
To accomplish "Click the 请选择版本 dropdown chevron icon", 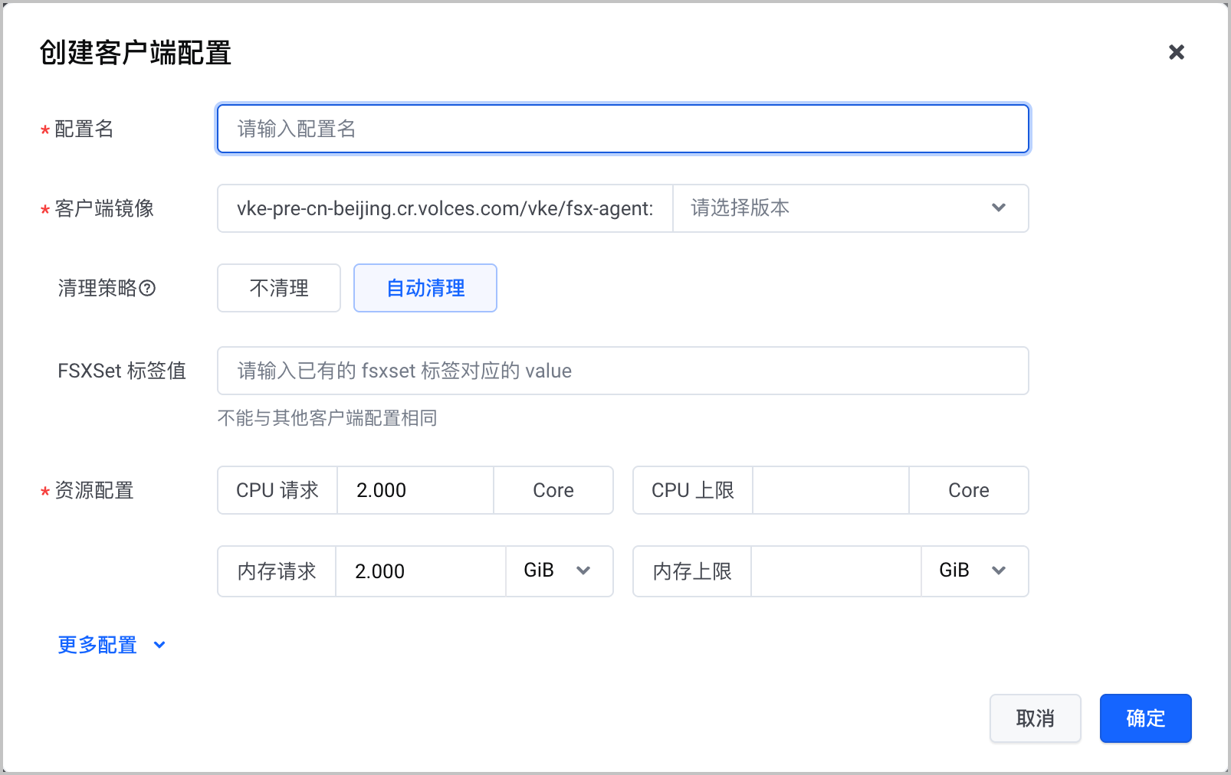I will [998, 208].
